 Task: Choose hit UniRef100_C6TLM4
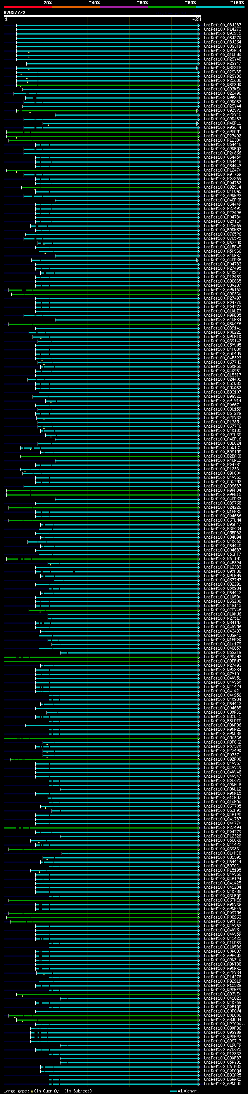[x=222, y=520]
